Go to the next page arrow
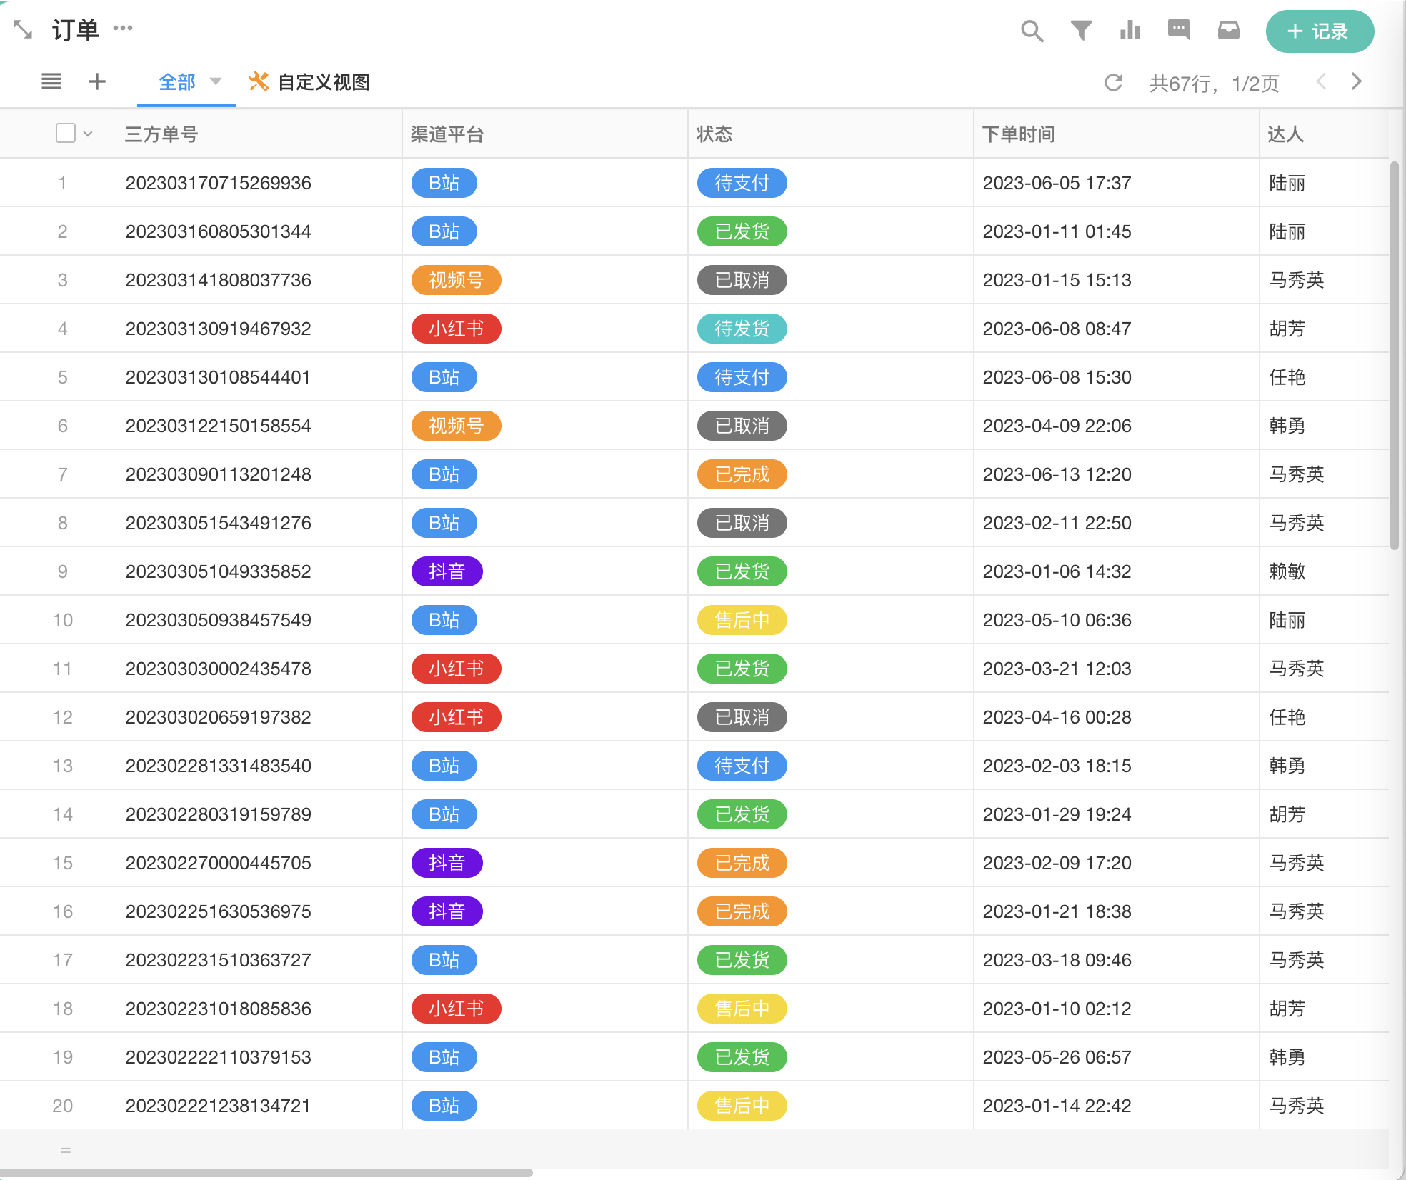This screenshot has width=1406, height=1180. pos(1356,81)
